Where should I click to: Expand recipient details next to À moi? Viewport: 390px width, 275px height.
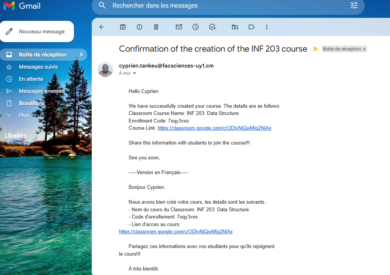pyautogui.click(x=135, y=73)
